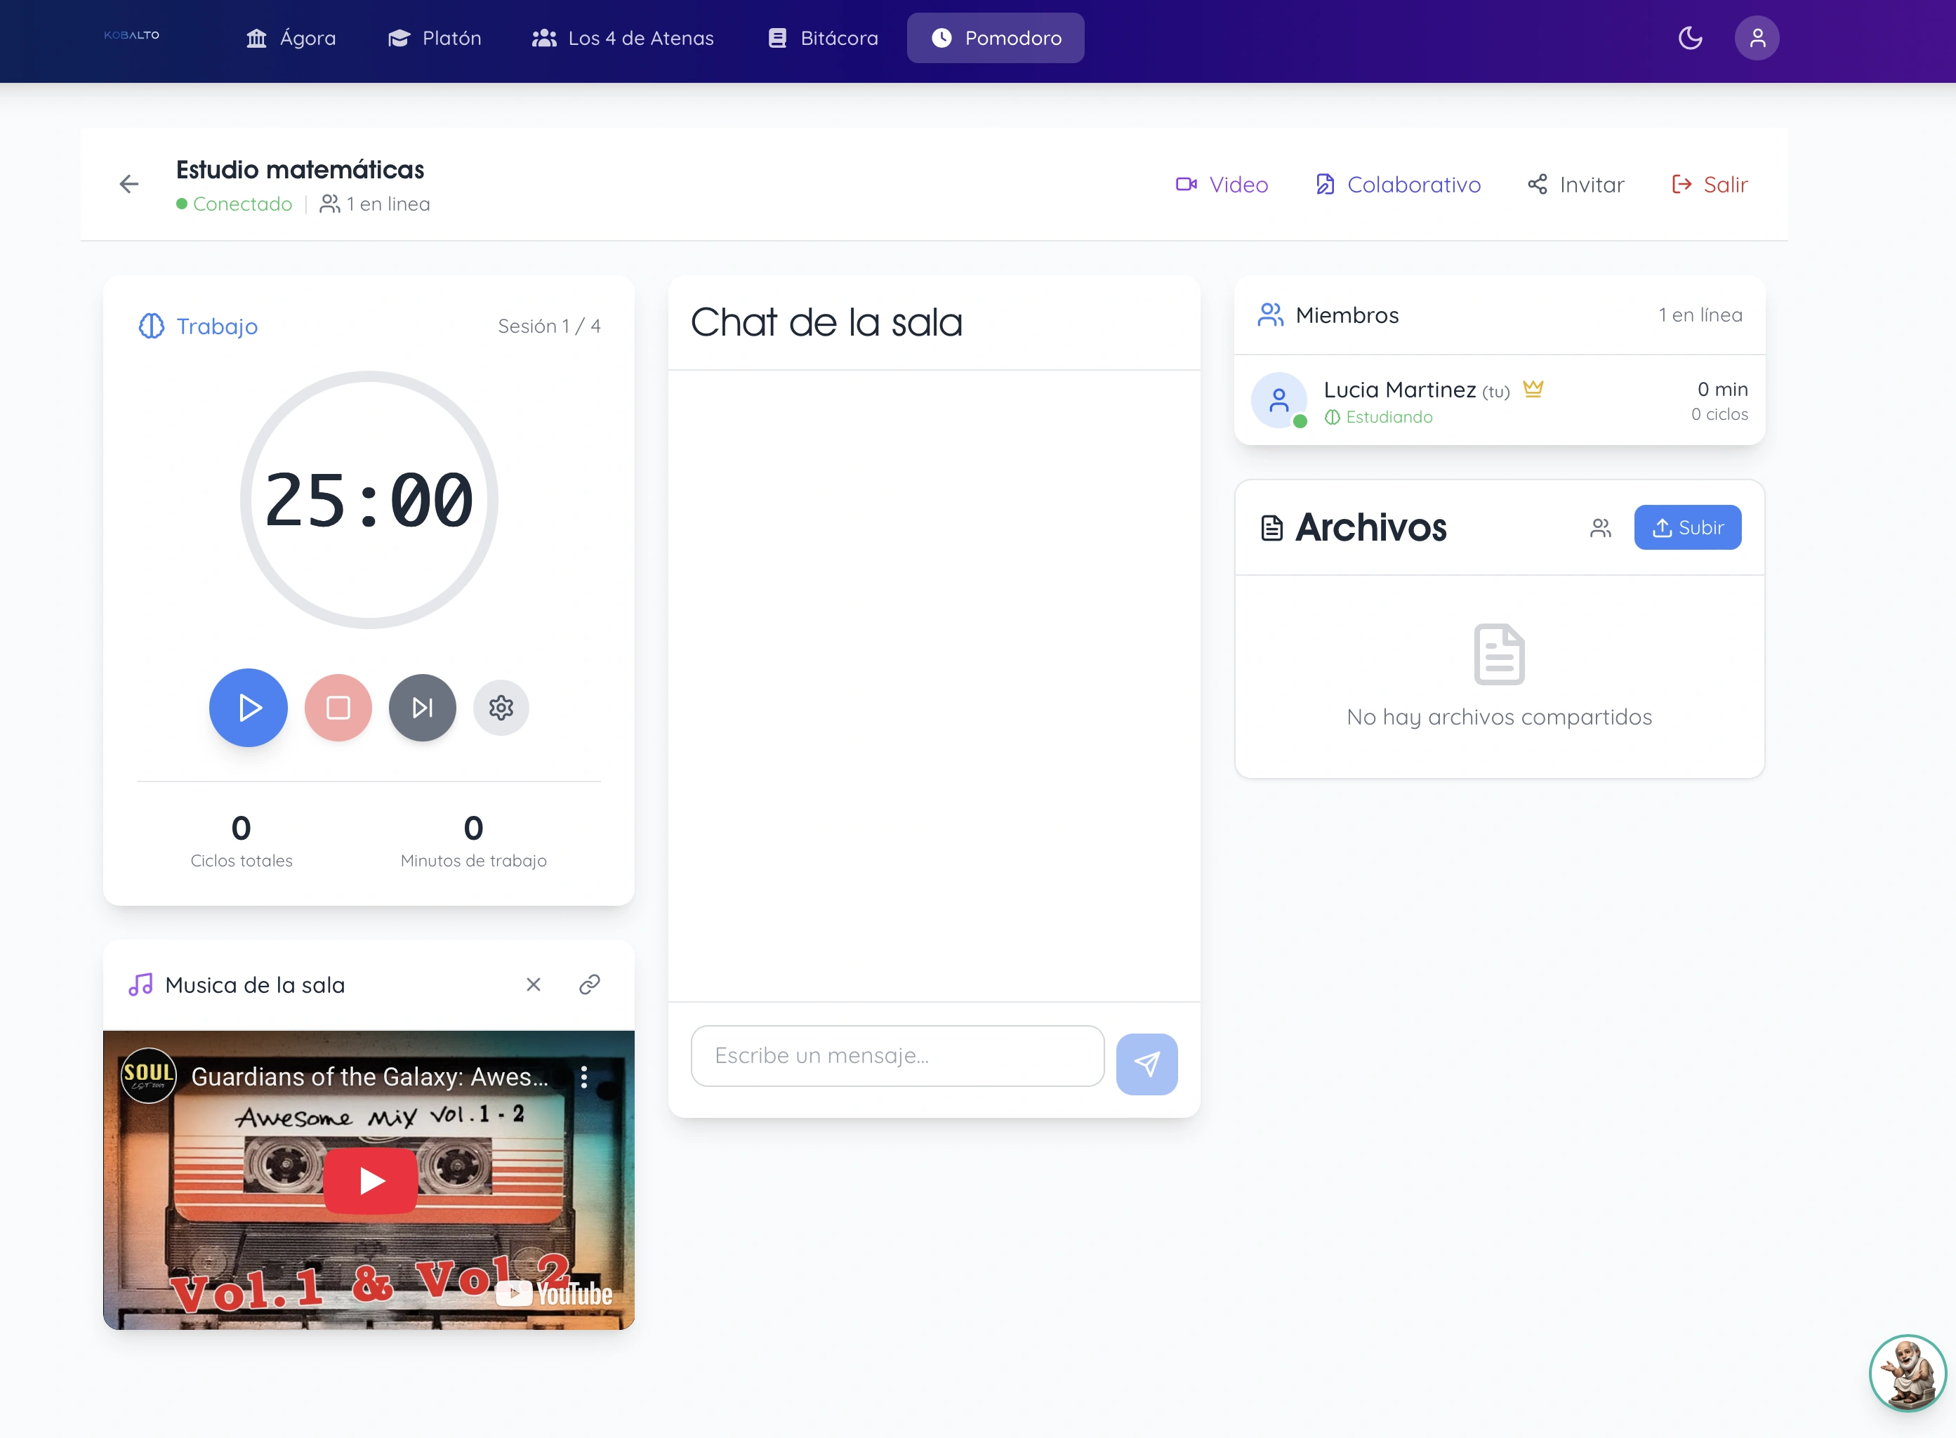This screenshot has height=1438, width=1956.
Task: Open the Bitácora navigation tab
Action: tap(823, 39)
